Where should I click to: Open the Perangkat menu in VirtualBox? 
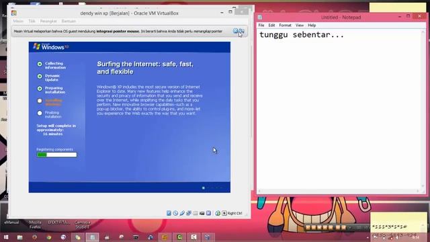click(48, 21)
